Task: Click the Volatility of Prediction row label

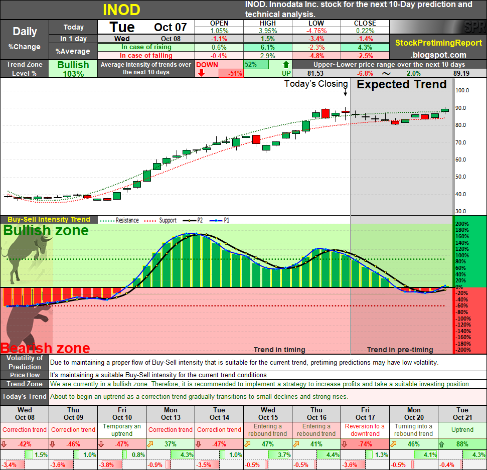Action: (x=25, y=362)
